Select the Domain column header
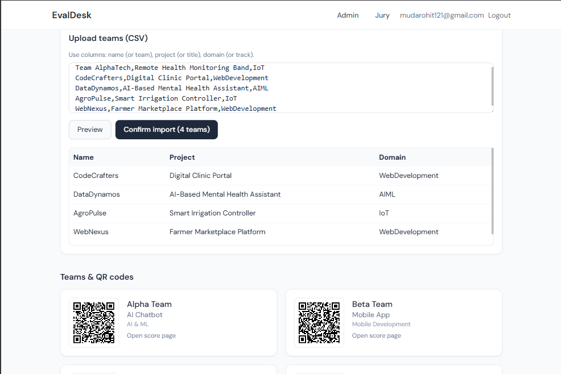561x374 pixels. tap(392, 157)
